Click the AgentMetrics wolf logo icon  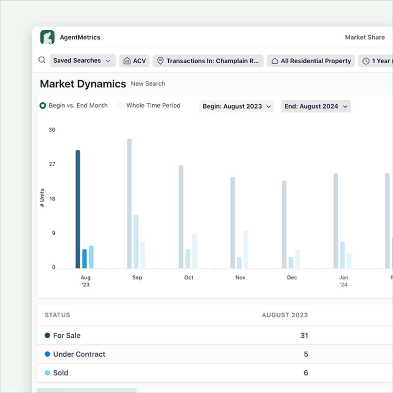click(x=47, y=37)
